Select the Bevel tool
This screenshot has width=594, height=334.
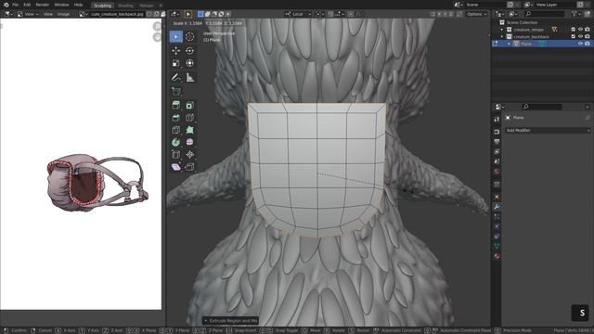[x=175, y=118]
